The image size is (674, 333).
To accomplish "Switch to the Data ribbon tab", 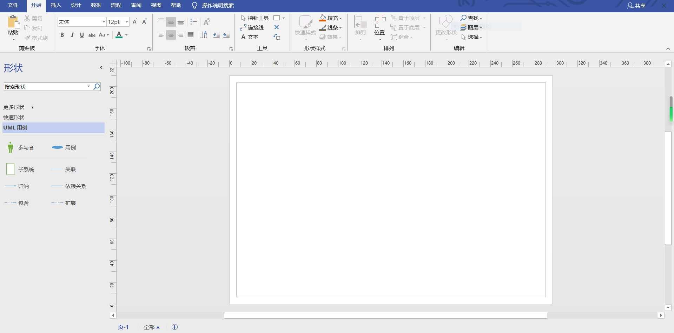I will (96, 5).
